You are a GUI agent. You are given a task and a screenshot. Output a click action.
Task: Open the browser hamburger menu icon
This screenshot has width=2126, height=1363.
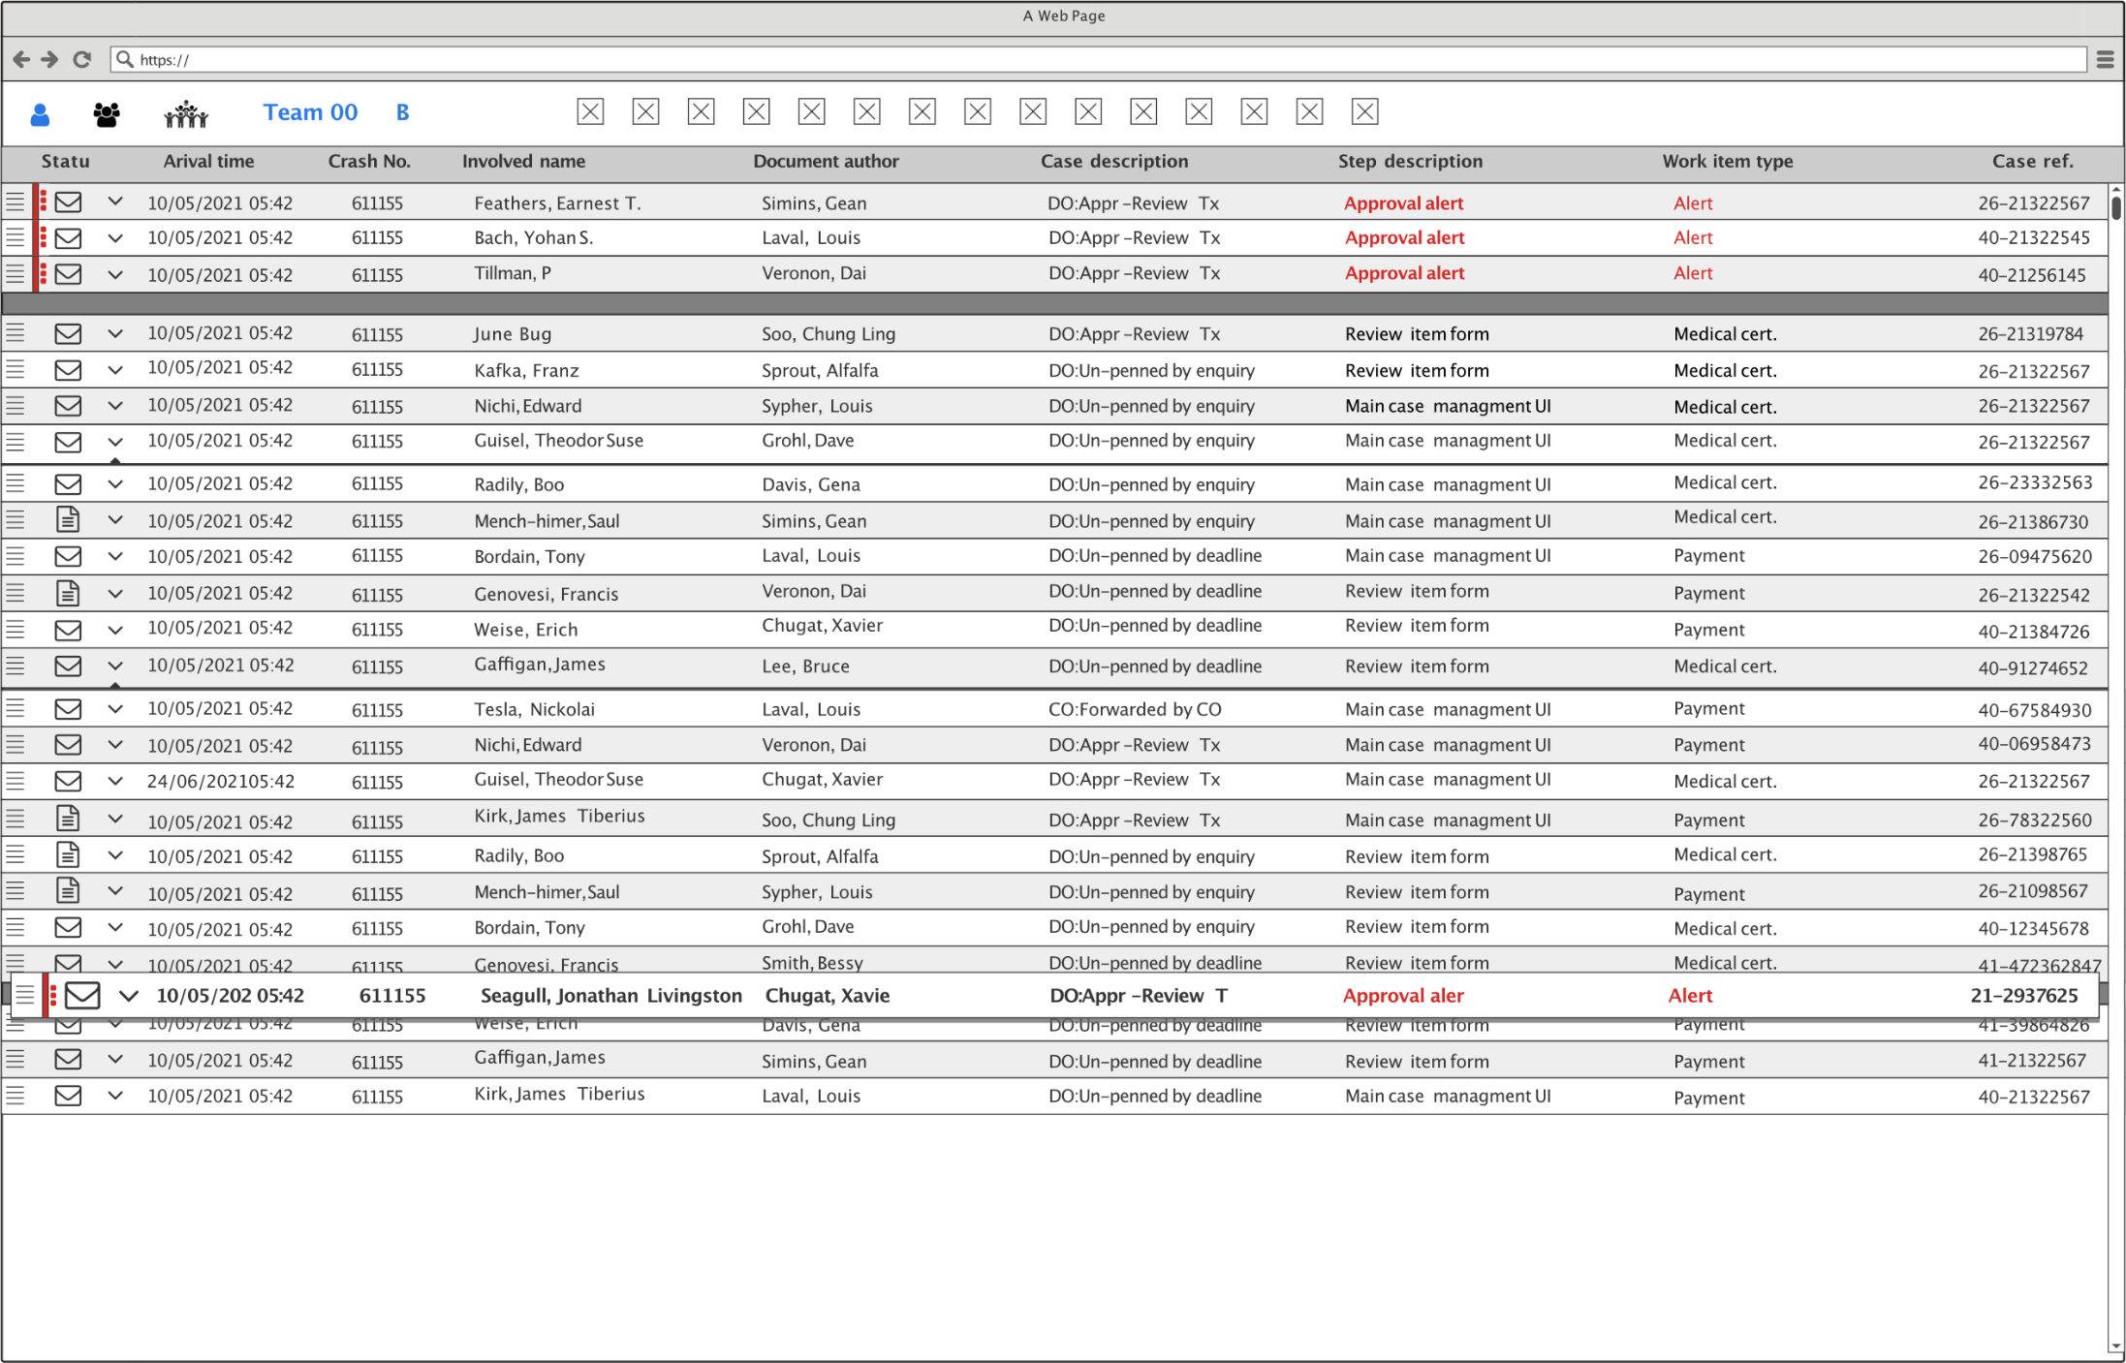[x=2105, y=59]
